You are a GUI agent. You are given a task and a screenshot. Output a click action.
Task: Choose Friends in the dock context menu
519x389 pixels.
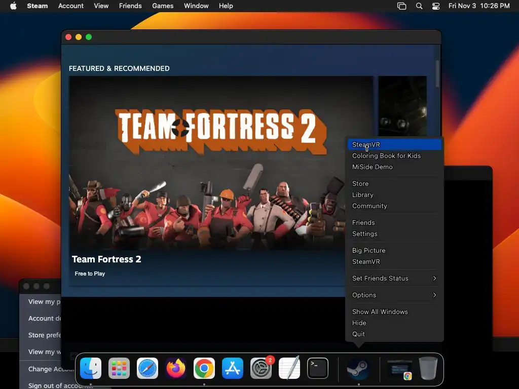pyautogui.click(x=394, y=223)
